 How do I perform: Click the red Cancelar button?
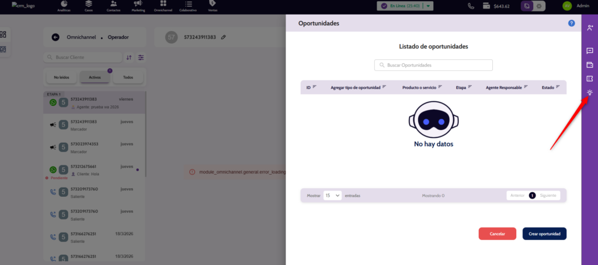coord(497,234)
